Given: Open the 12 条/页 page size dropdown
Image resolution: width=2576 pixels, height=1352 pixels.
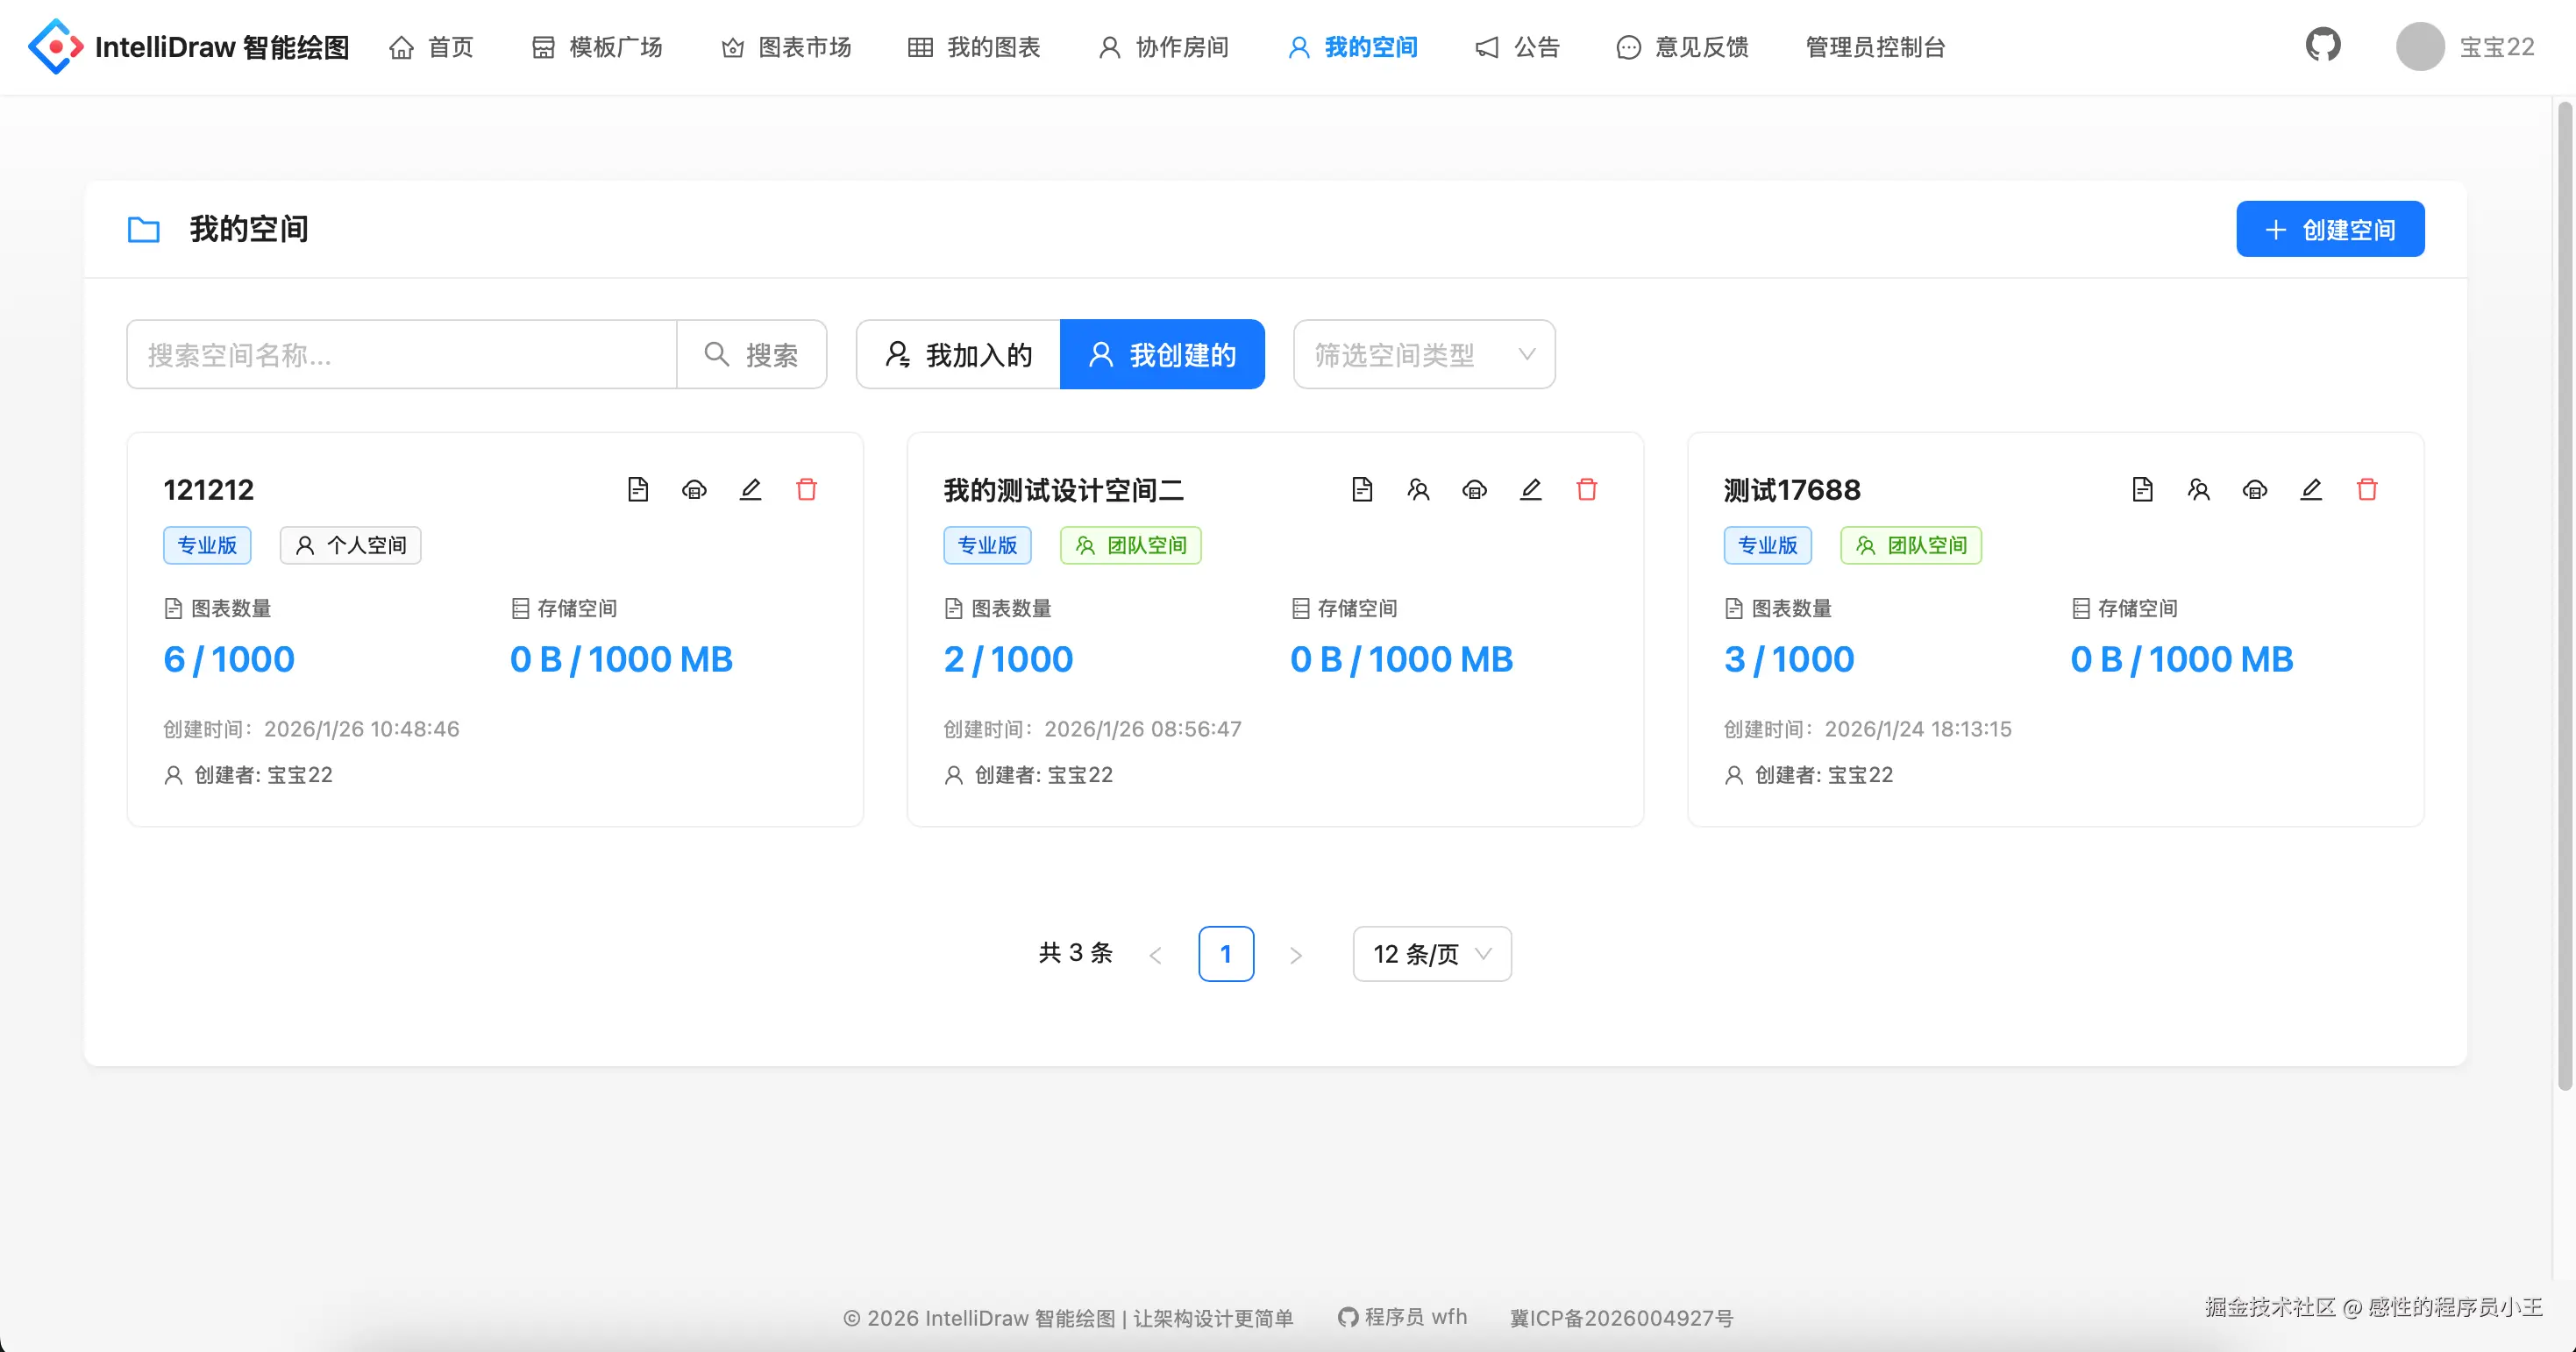Looking at the screenshot, I should point(1431,954).
